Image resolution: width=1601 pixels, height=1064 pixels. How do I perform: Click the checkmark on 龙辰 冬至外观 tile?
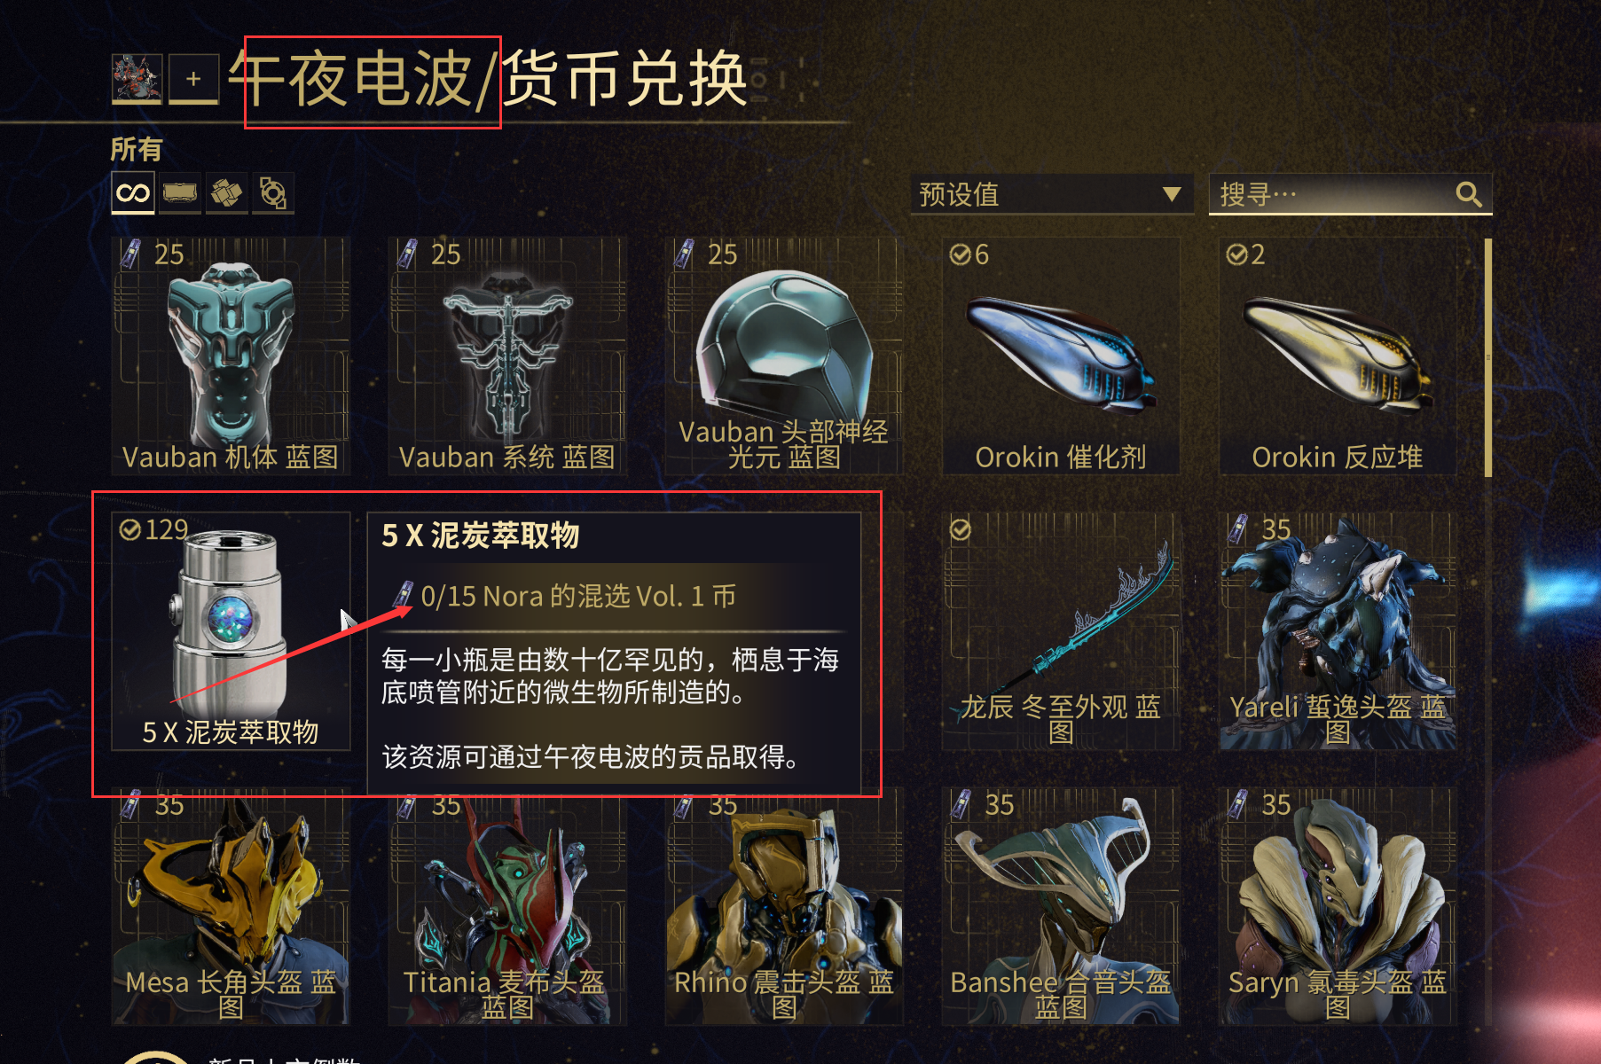[x=960, y=530]
